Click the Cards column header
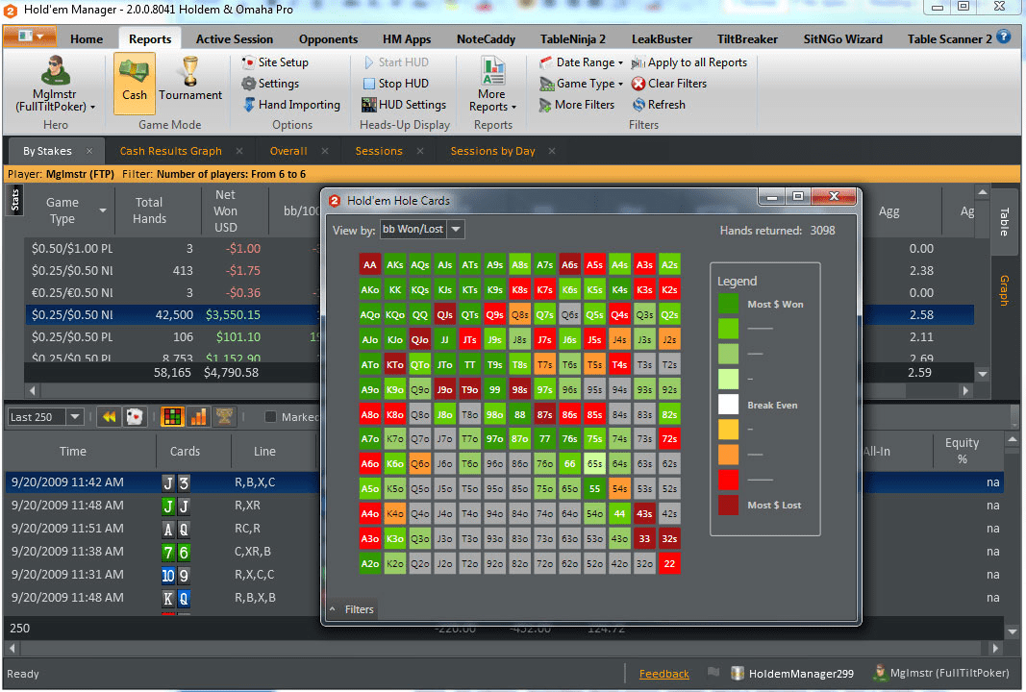This screenshot has width=1026, height=692. (x=186, y=452)
